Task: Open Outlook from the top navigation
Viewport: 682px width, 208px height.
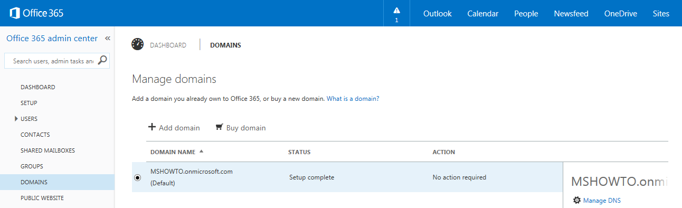Action: (x=438, y=14)
